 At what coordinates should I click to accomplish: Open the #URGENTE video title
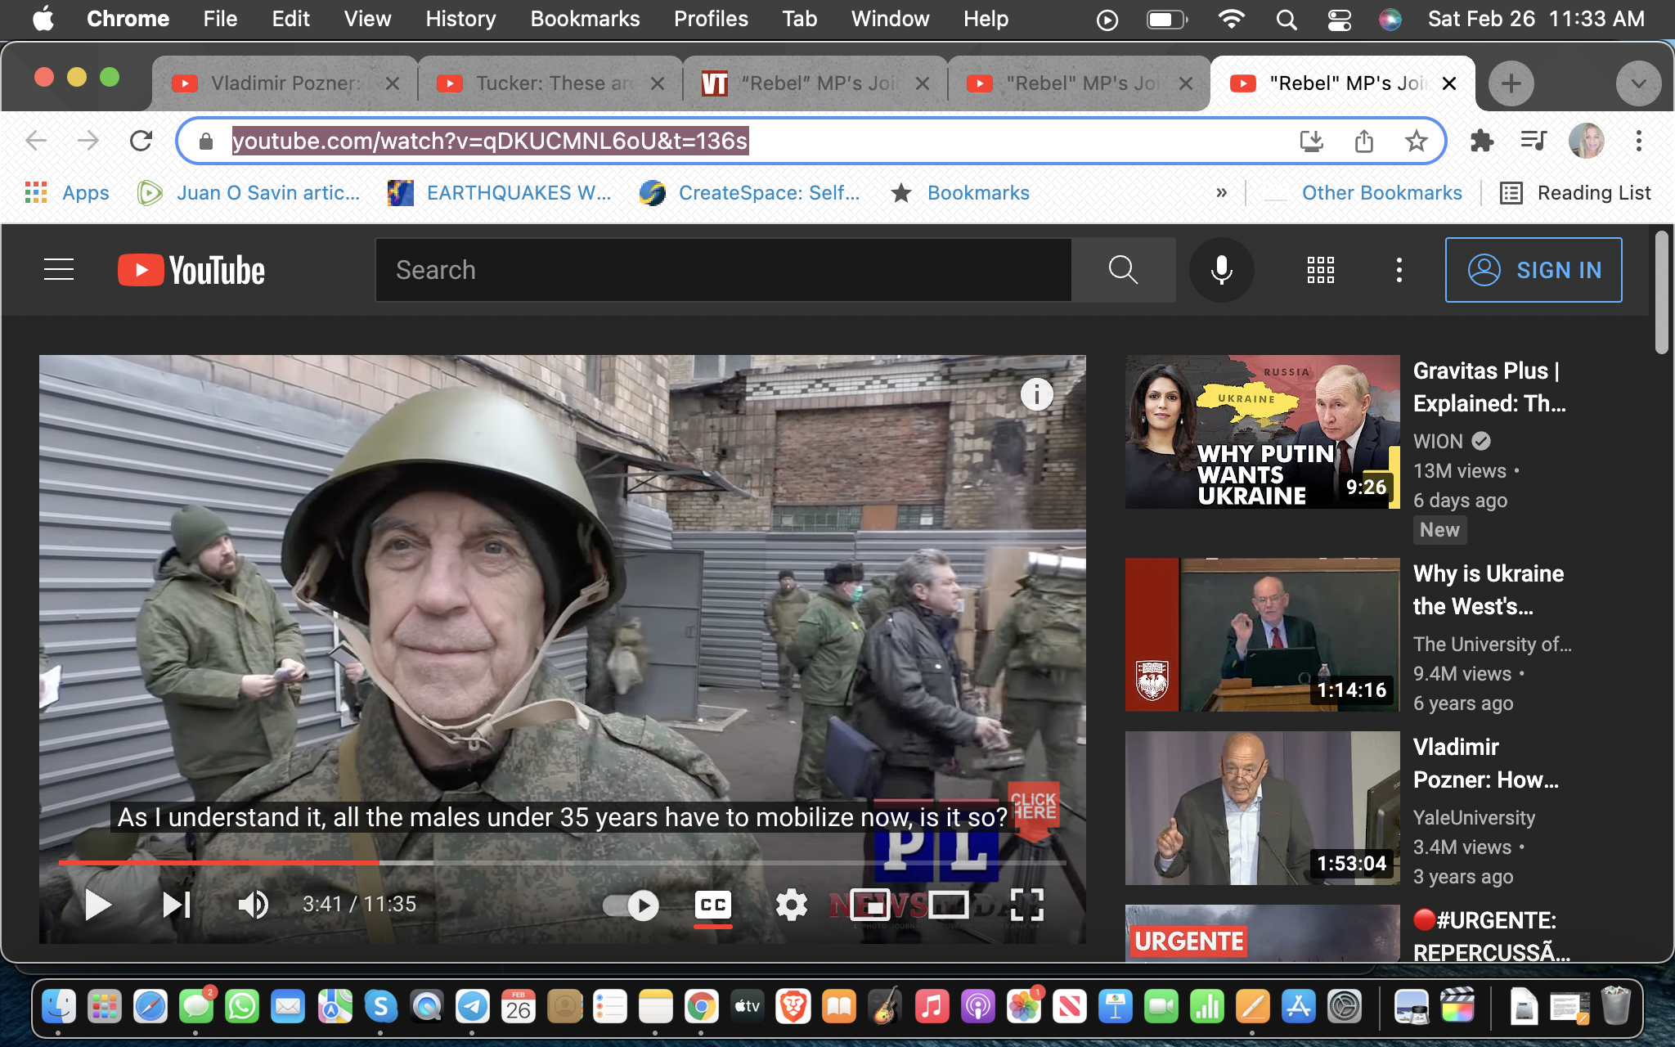point(1492,937)
